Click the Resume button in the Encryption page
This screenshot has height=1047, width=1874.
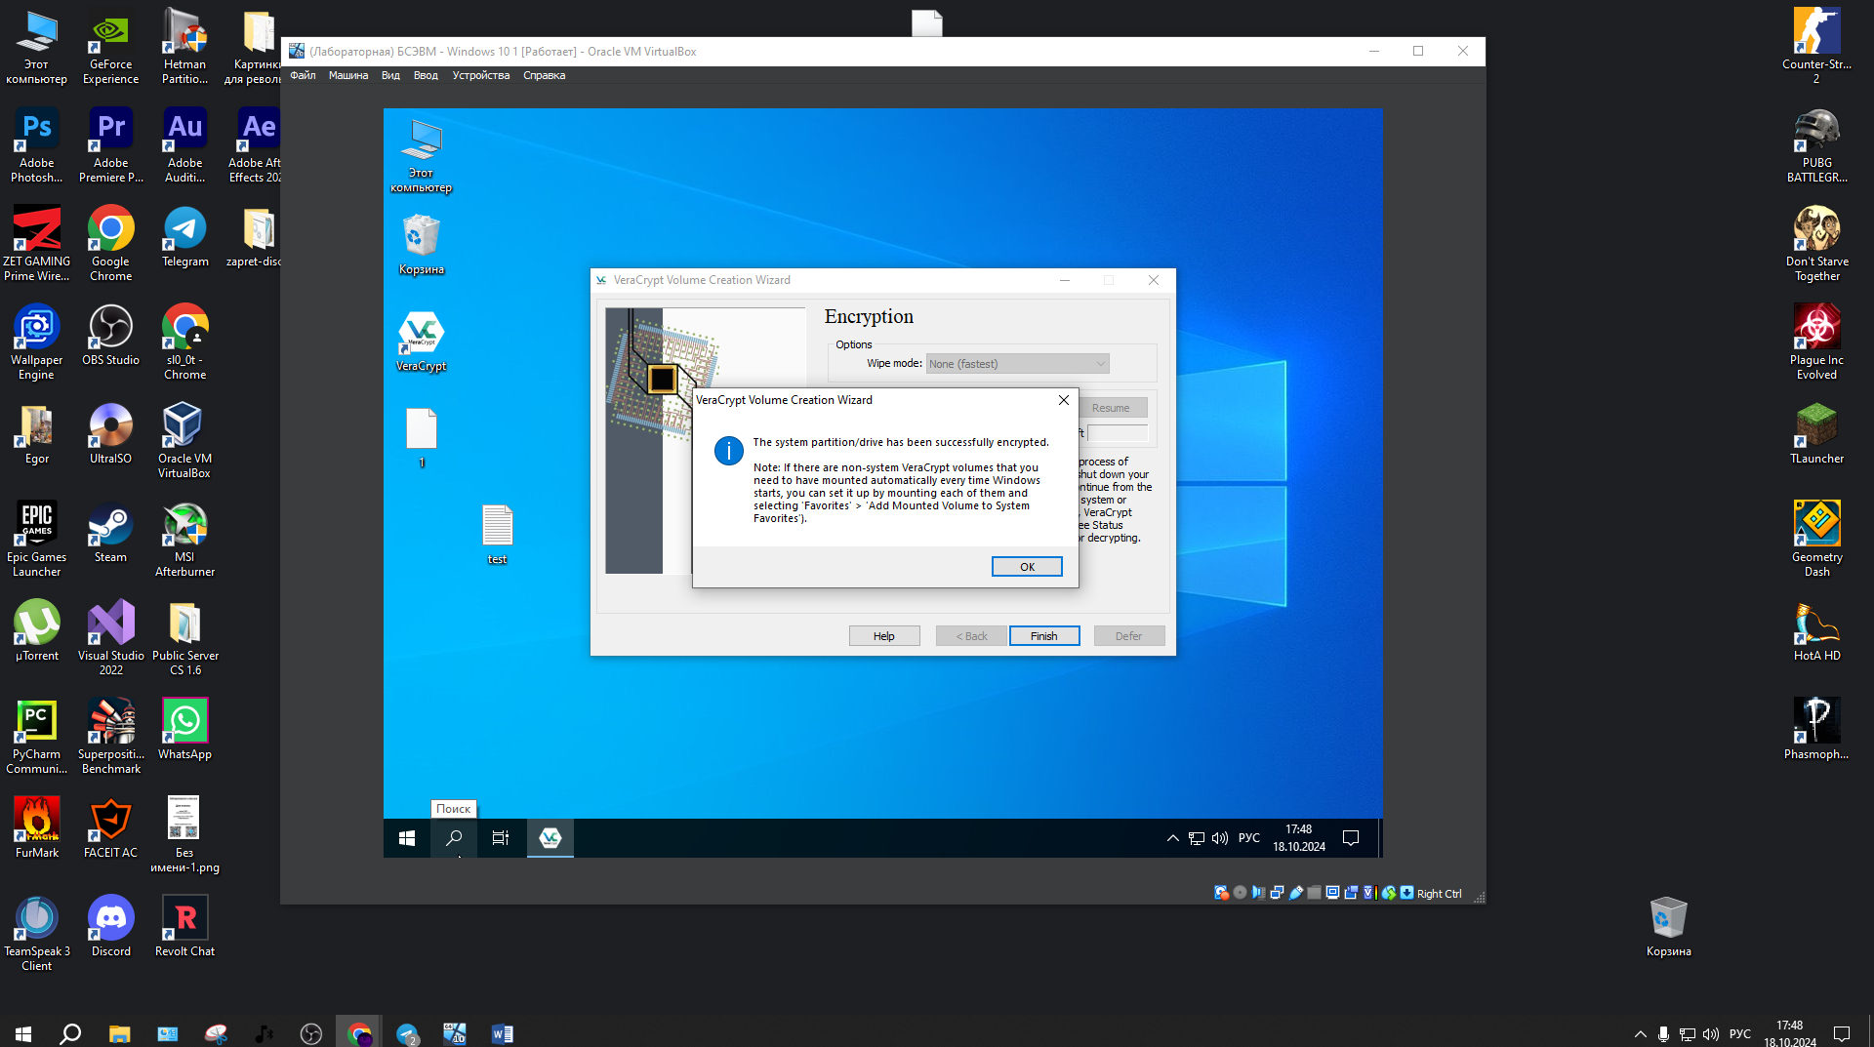[x=1111, y=408]
